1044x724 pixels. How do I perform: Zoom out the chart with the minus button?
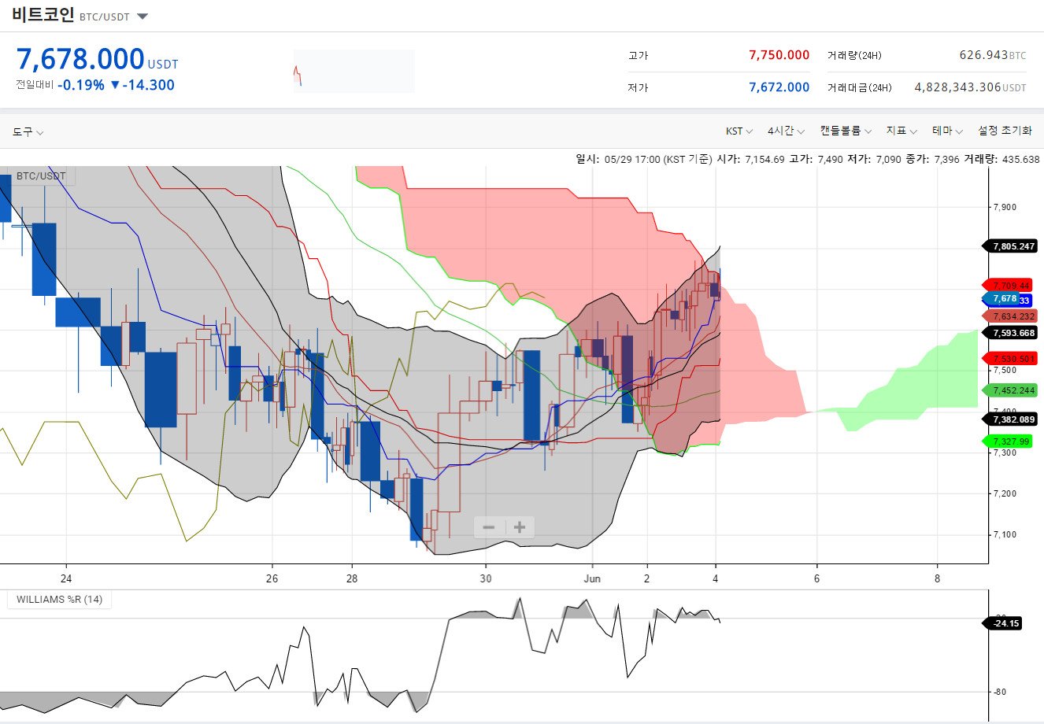(x=489, y=527)
